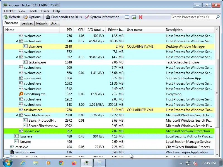
Task: Select the Everything.exe magnifier icon
Action: pyautogui.click(x=21, y=94)
